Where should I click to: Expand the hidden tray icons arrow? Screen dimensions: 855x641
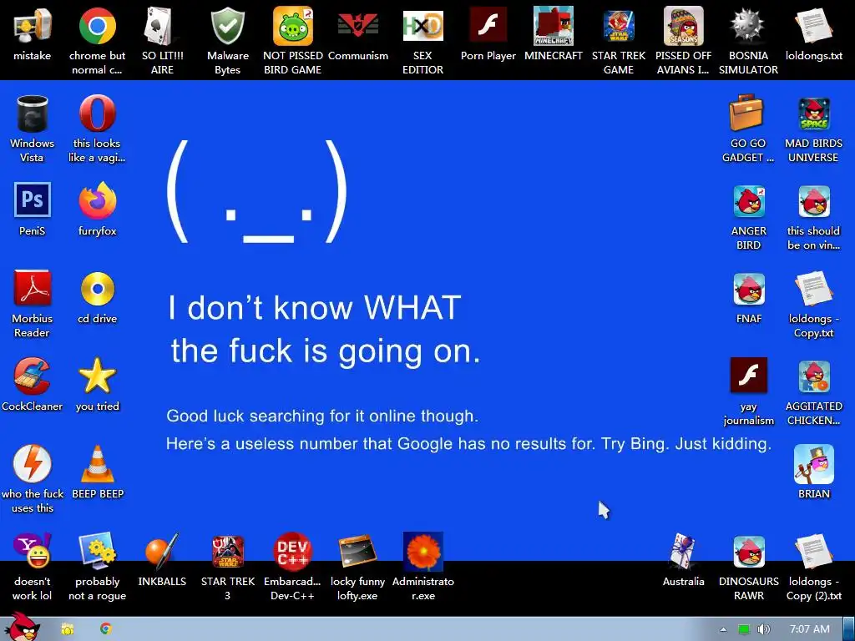point(723,629)
